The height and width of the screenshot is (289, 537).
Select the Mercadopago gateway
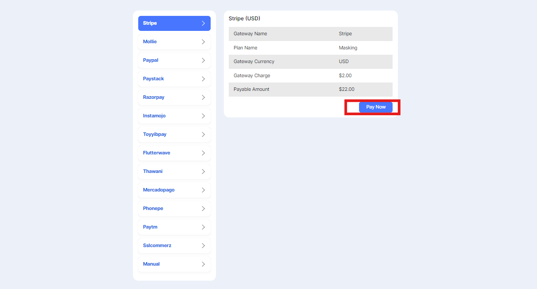point(174,190)
